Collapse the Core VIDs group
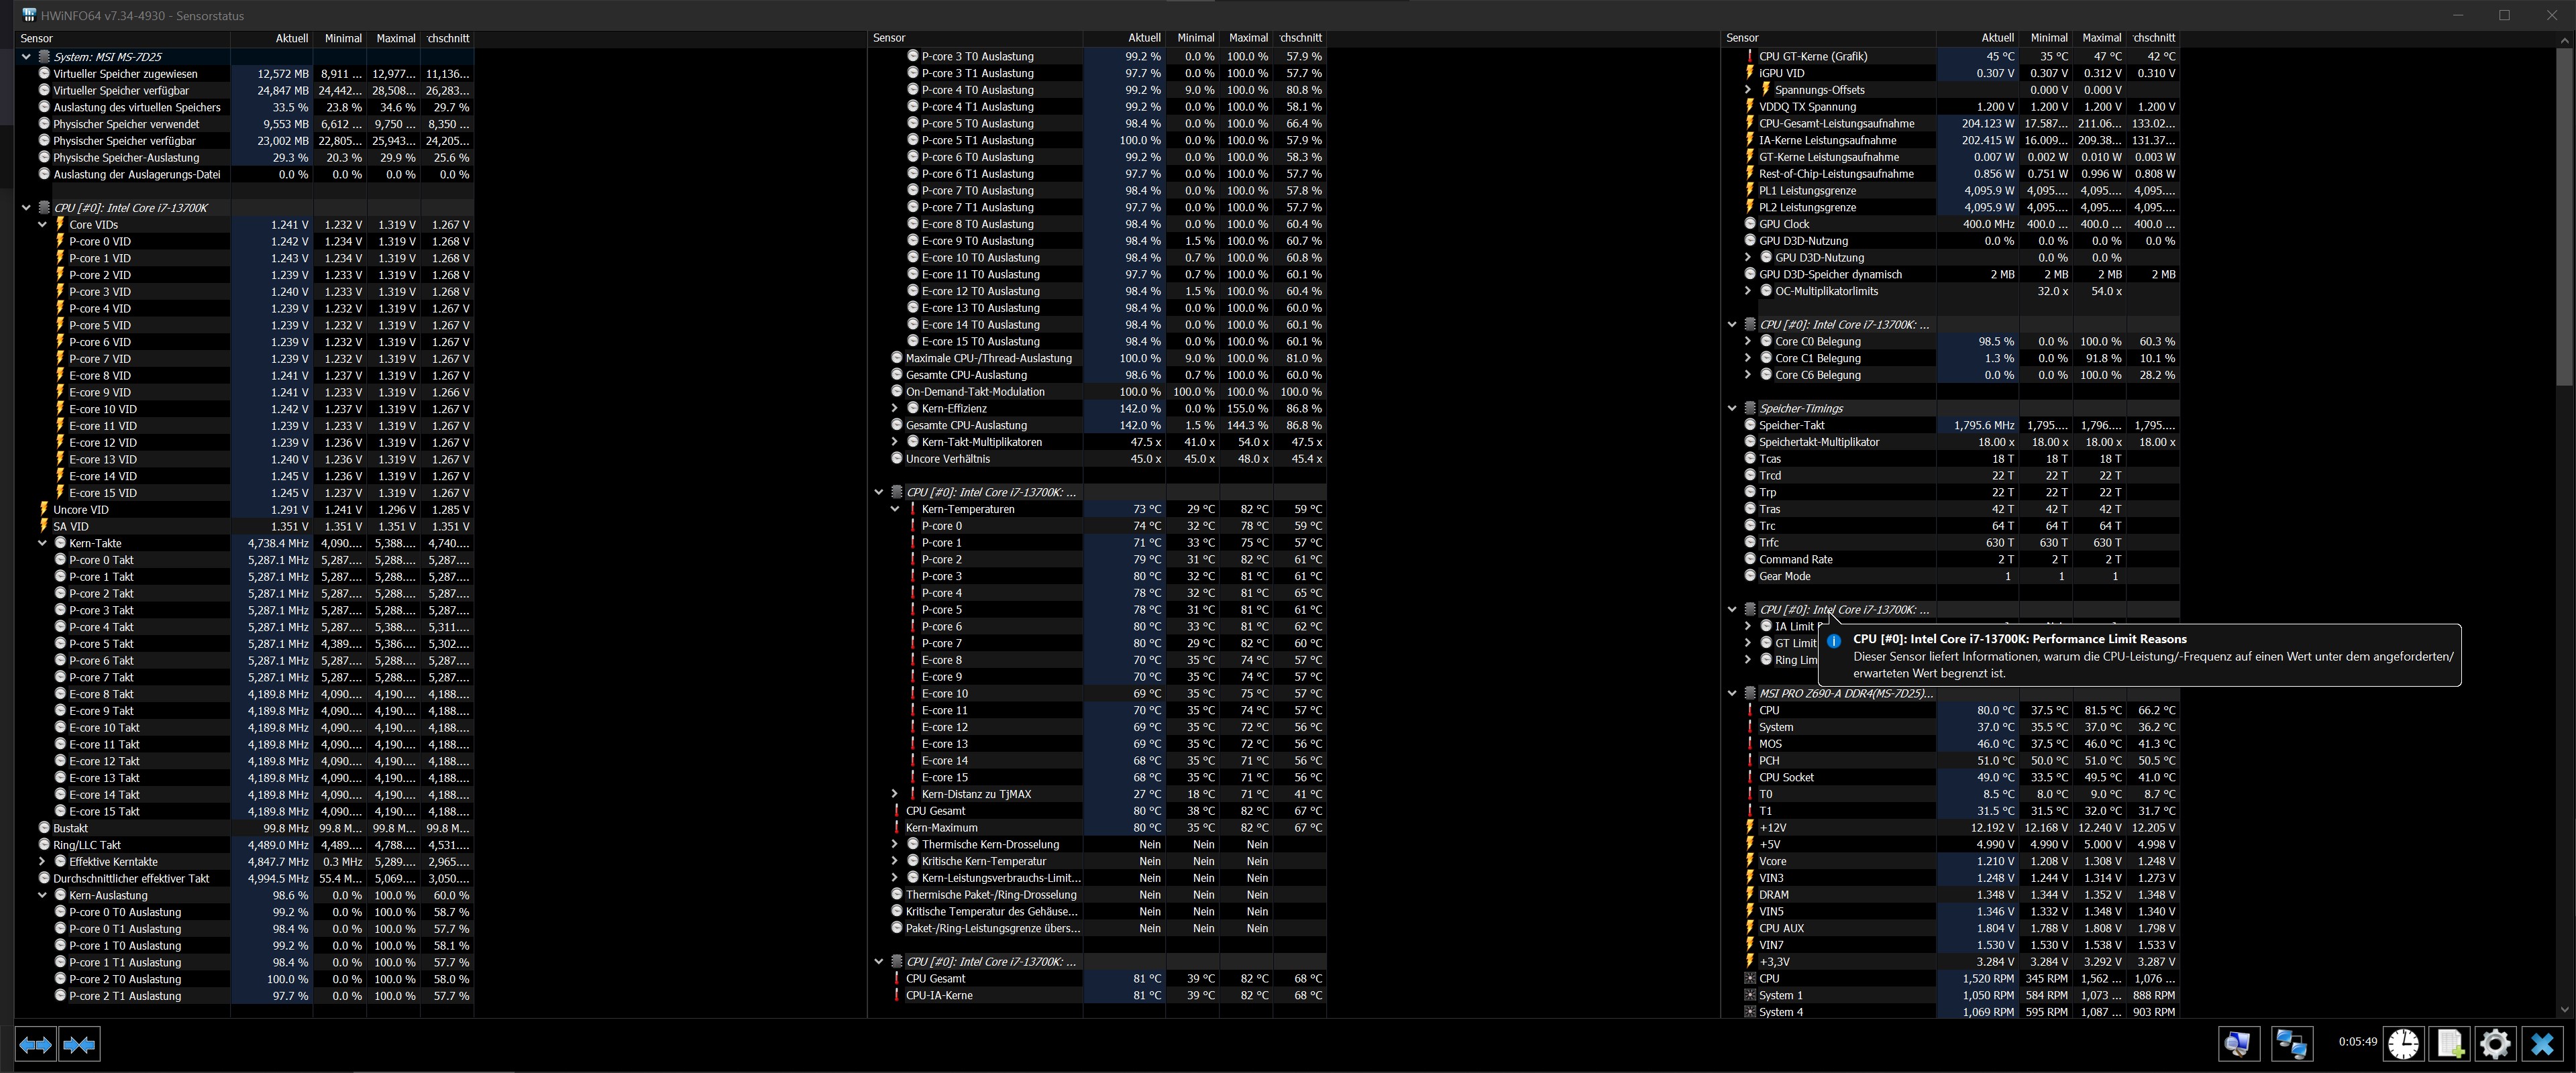 click(43, 225)
